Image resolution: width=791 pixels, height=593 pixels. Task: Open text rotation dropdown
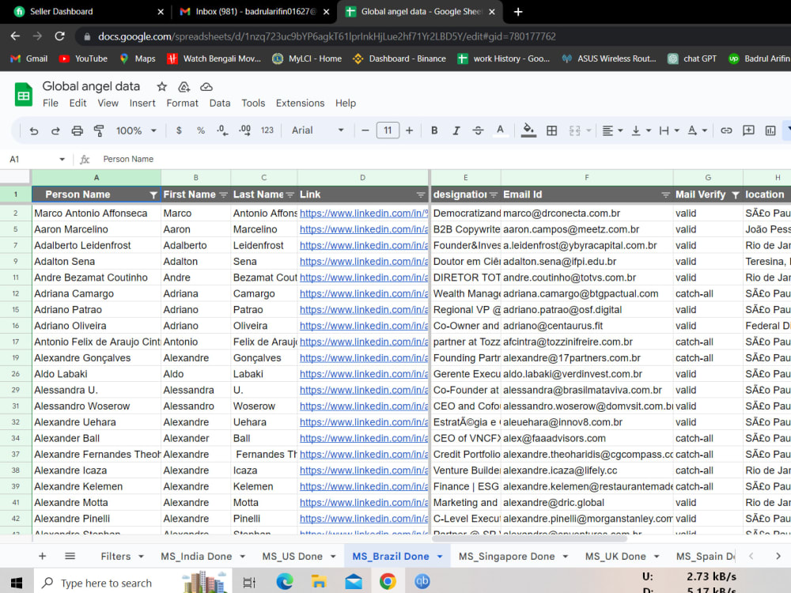(x=698, y=130)
